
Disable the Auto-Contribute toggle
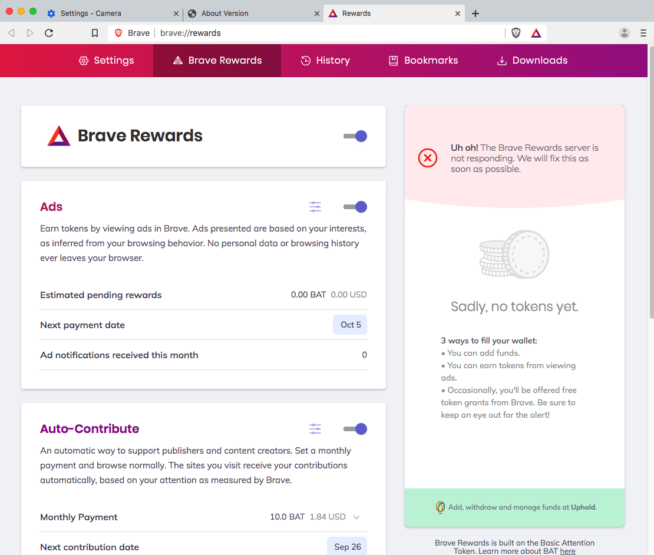[355, 429]
